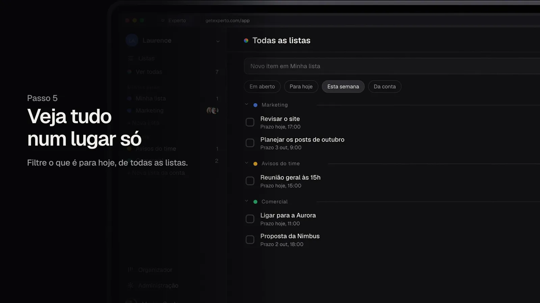Open the Proposta da Nimbus title
Image resolution: width=540 pixels, height=303 pixels.
tap(290, 236)
